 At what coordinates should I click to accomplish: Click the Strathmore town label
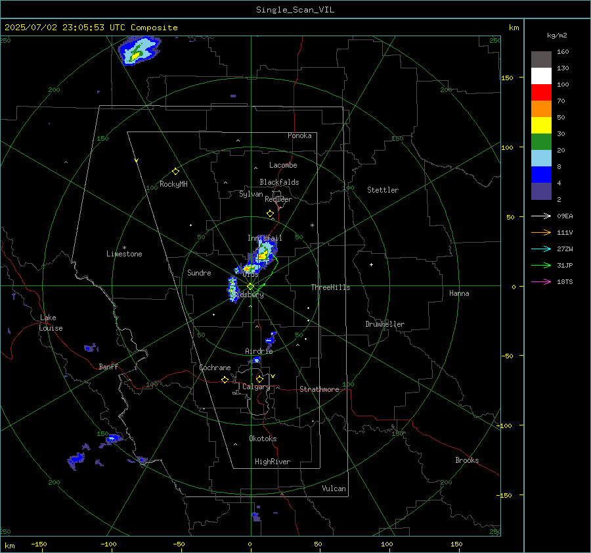click(319, 389)
